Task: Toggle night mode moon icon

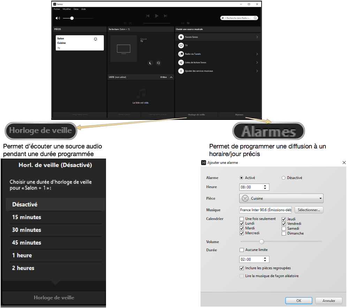Action: (150, 63)
